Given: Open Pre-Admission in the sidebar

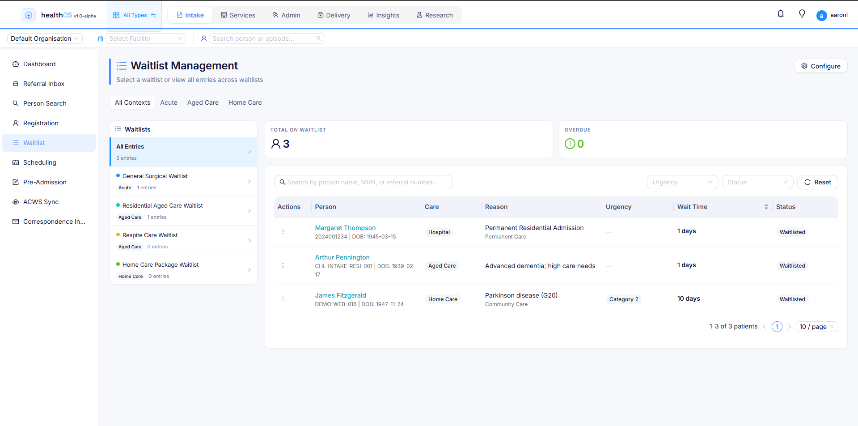Looking at the screenshot, I should [x=49, y=182].
